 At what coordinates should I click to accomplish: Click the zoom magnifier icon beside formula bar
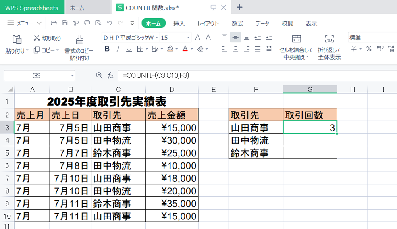pyautogui.click(x=99, y=75)
